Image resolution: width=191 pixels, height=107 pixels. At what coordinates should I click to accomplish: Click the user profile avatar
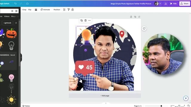pos(156,4)
